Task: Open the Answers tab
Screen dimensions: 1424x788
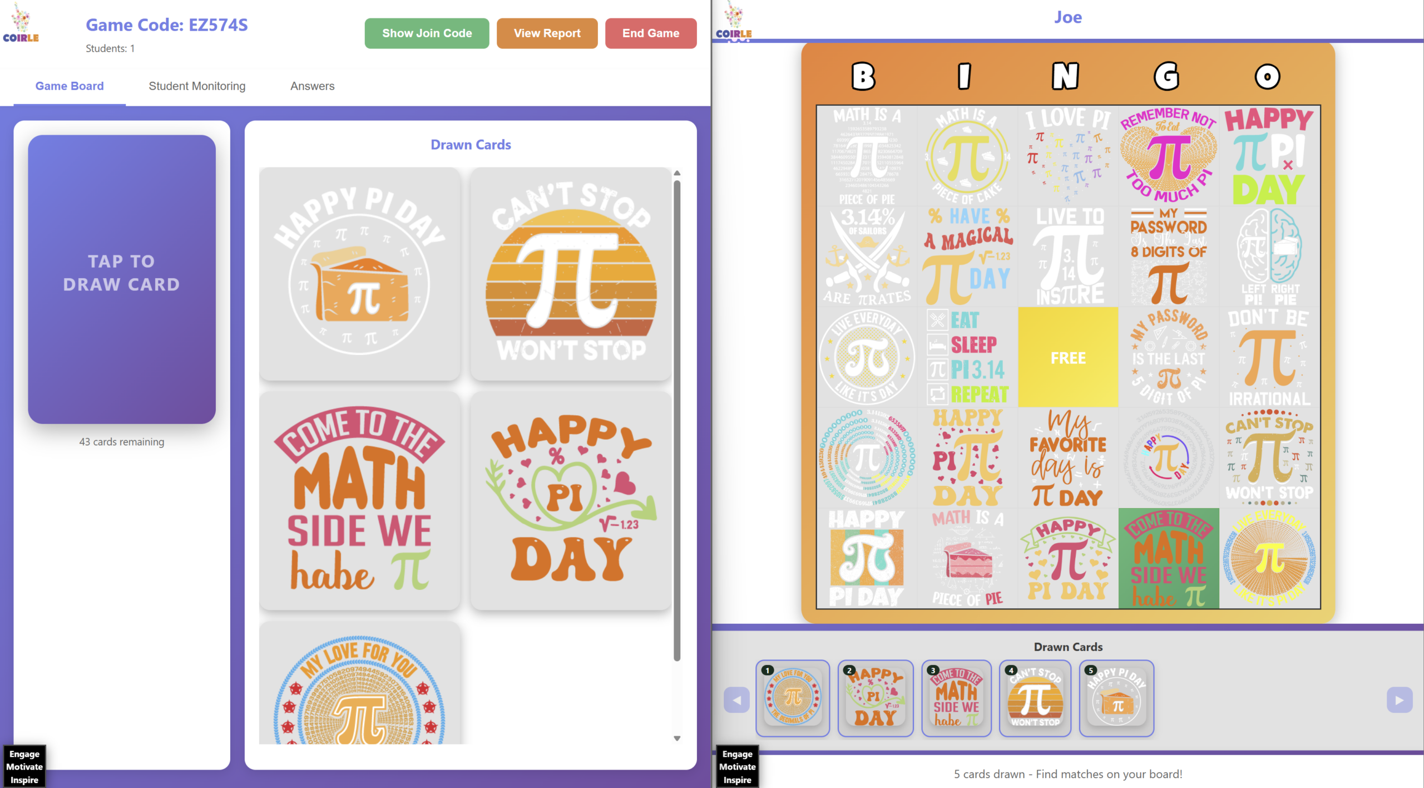Action: pos(312,86)
